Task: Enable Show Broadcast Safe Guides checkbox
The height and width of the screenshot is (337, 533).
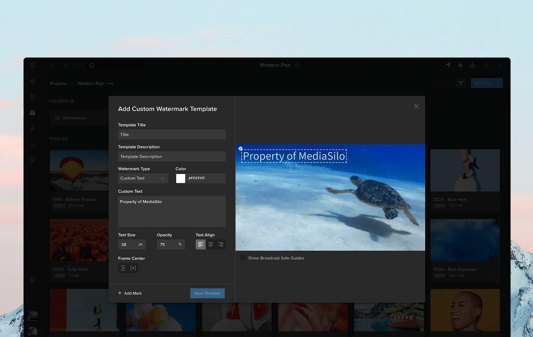Action: [243, 258]
